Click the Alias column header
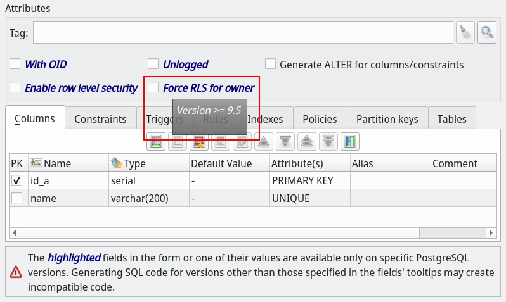 pyautogui.click(x=391, y=163)
